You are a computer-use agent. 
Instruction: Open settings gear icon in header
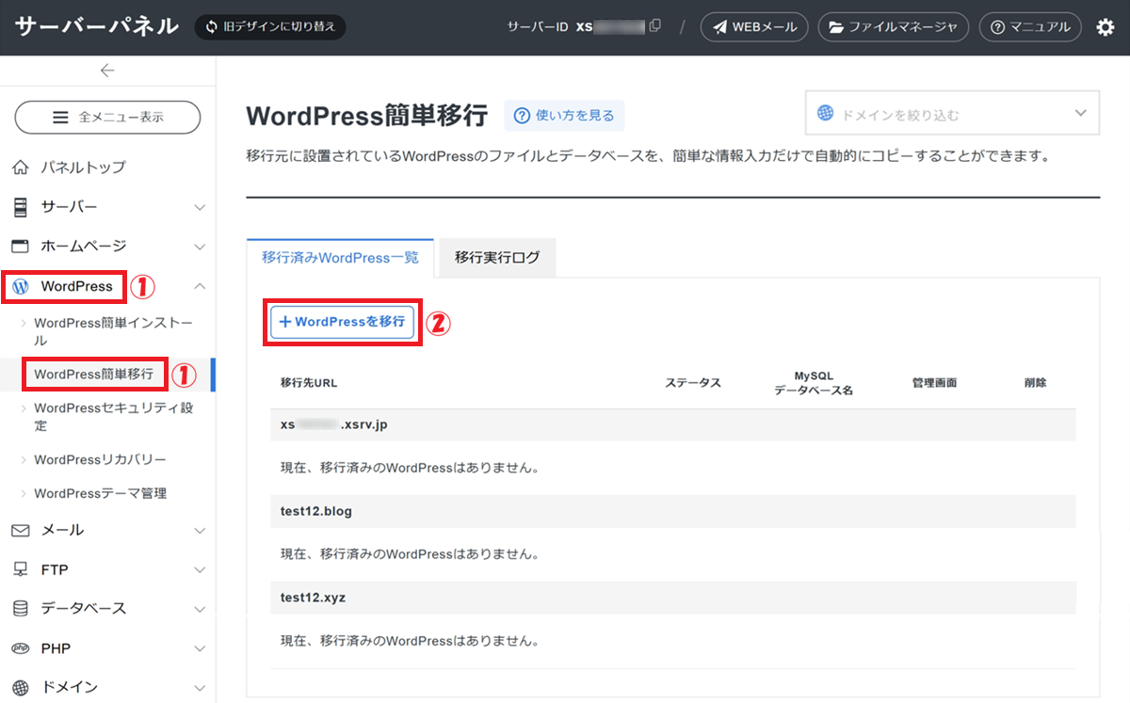(1106, 27)
